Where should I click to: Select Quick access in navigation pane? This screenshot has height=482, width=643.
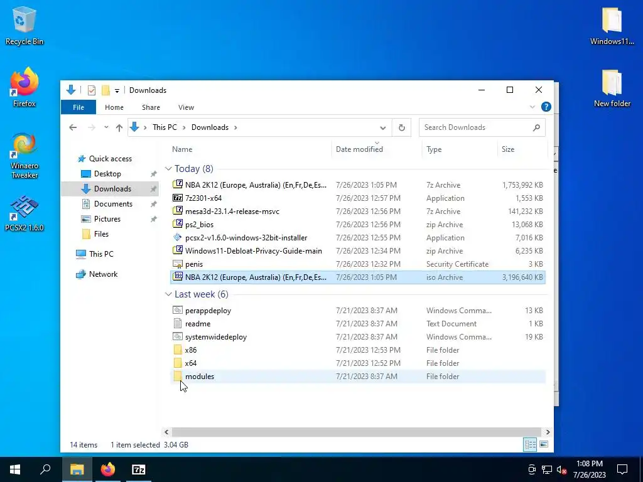click(x=111, y=159)
